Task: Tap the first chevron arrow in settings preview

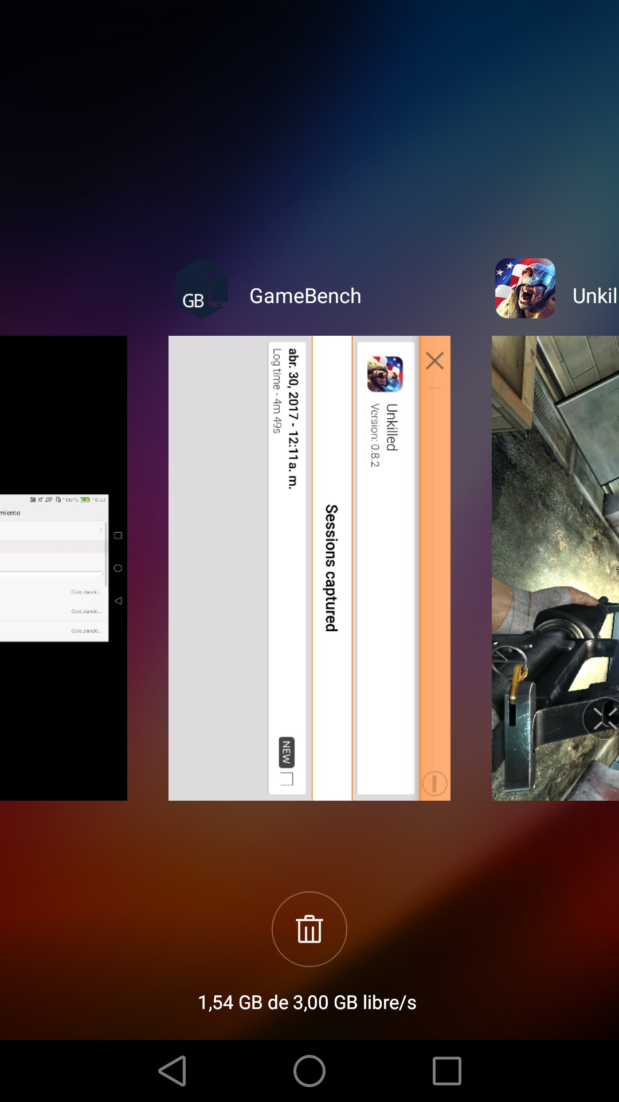Action: tap(100, 530)
